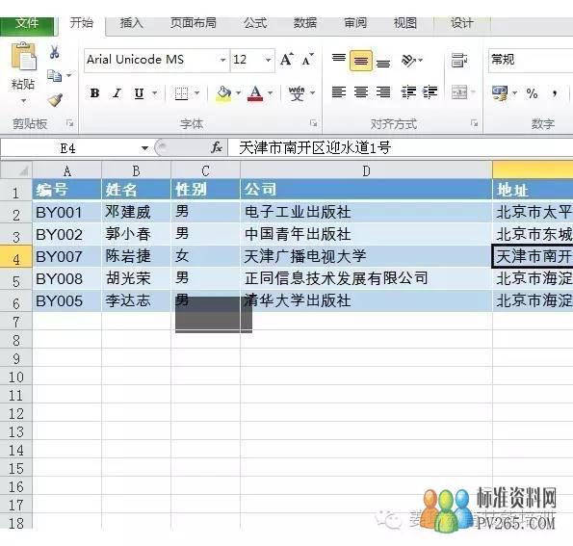This screenshot has height=546, width=573.
Task: Open the Name Box dropdown arrow
Action: click(x=144, y=148)
